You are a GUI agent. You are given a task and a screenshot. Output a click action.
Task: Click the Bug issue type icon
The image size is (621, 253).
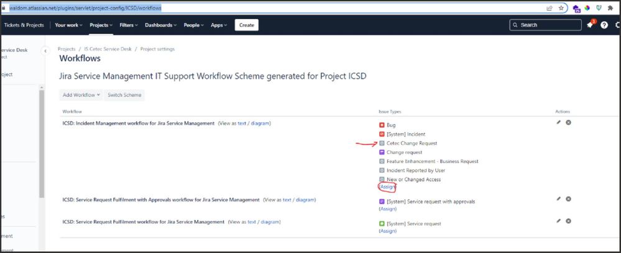tap(382, 125)
